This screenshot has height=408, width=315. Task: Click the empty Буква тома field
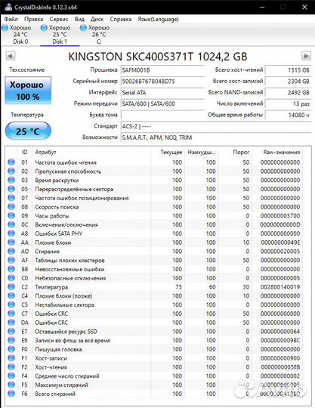point(163,115)
